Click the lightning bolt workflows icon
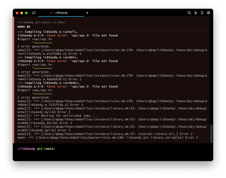Image resolution: width=226 pixels, height=178 pixels. coord(196,13)
